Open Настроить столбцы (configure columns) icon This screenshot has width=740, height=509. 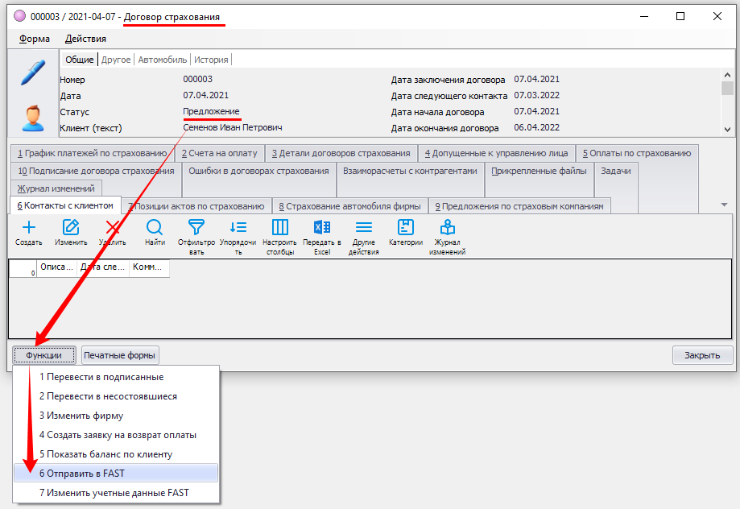click(280, 228)
